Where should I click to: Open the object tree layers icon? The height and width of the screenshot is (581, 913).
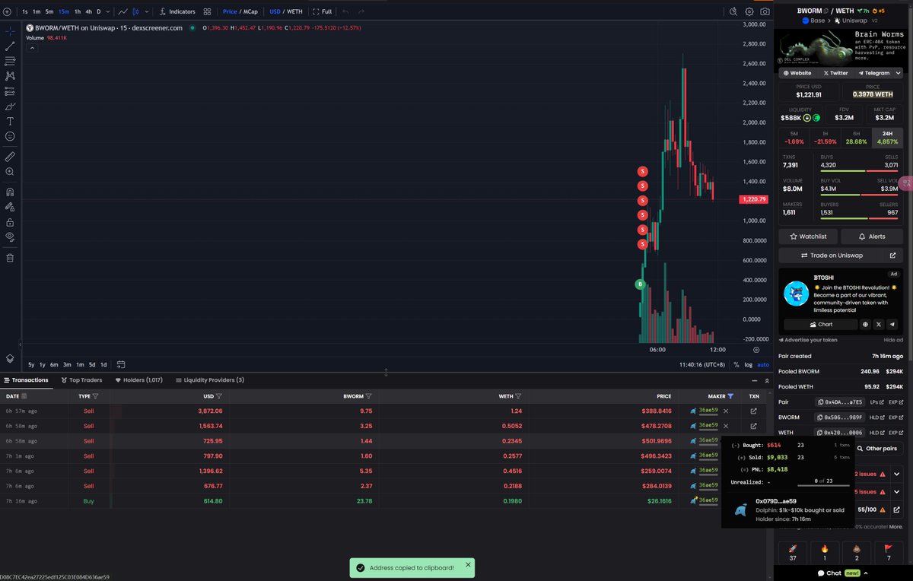(x=10, y=358)
